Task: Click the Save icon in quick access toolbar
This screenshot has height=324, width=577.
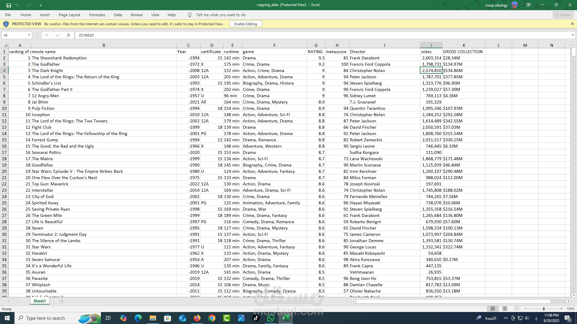Action: coord(9,5)
